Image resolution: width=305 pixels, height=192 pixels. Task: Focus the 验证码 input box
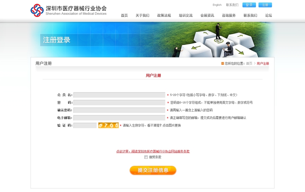[x=85, y=125]
